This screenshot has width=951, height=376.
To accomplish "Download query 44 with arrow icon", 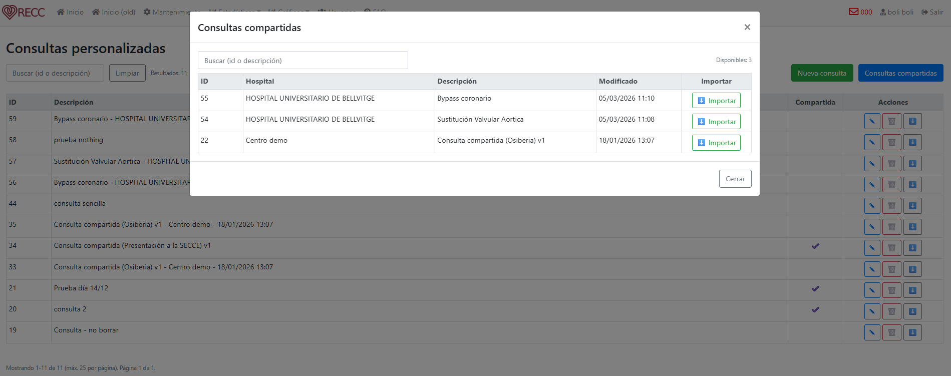I will [912, 206].
